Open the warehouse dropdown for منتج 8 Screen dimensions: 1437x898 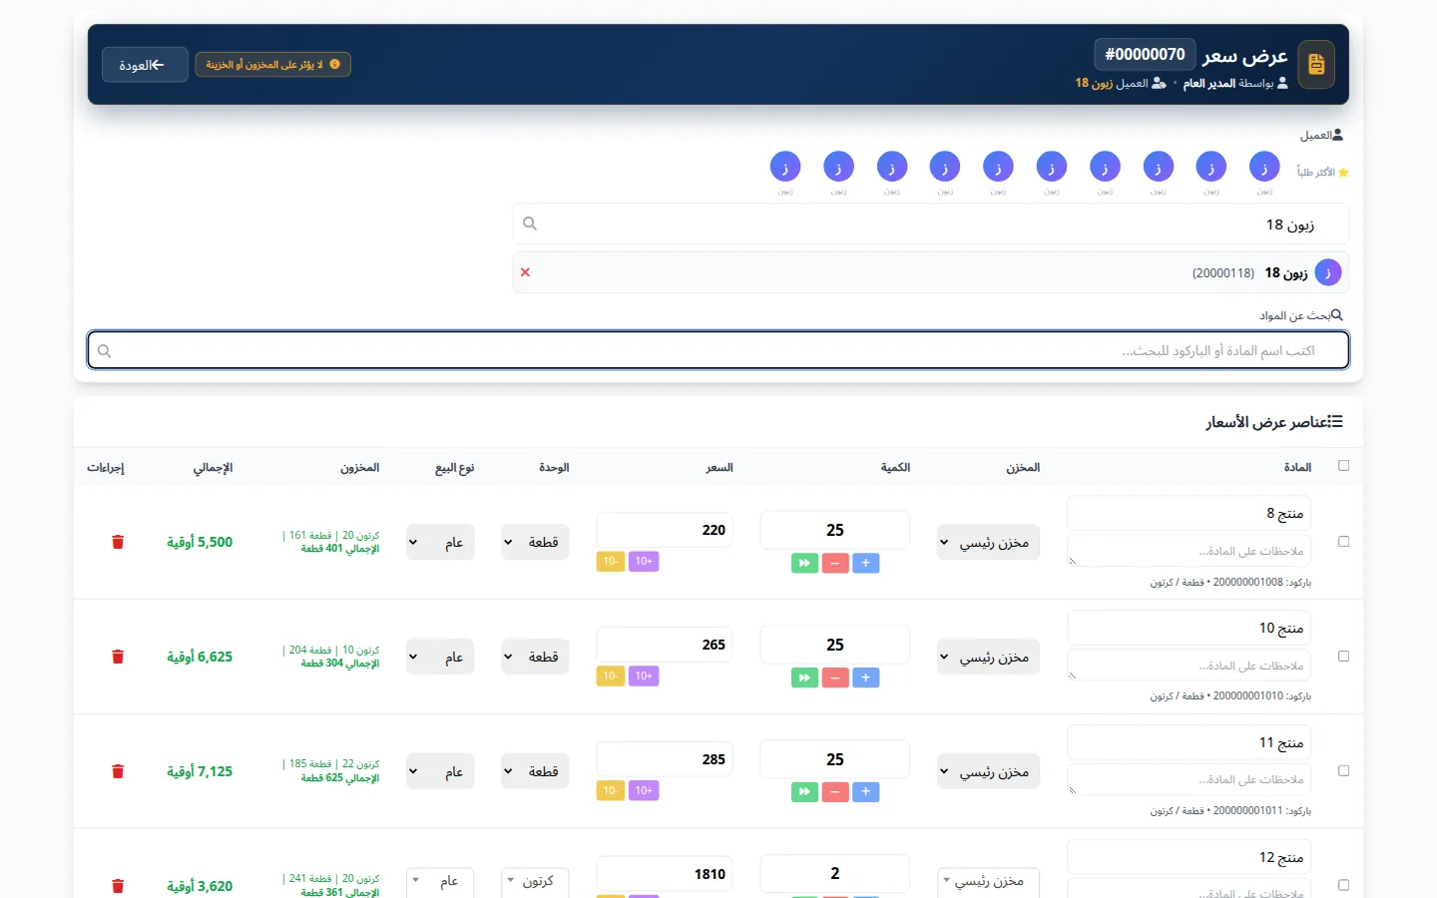(x=989, y=543)
